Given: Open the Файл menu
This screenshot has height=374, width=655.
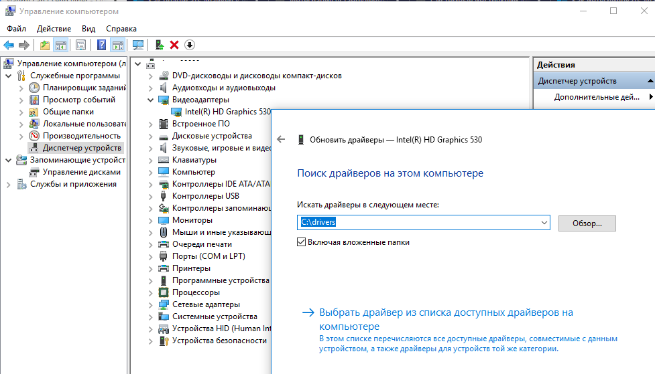Looking at the screenshot, I should pyautogui.click(x=17, y=29).
